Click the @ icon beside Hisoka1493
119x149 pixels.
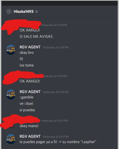9,11
